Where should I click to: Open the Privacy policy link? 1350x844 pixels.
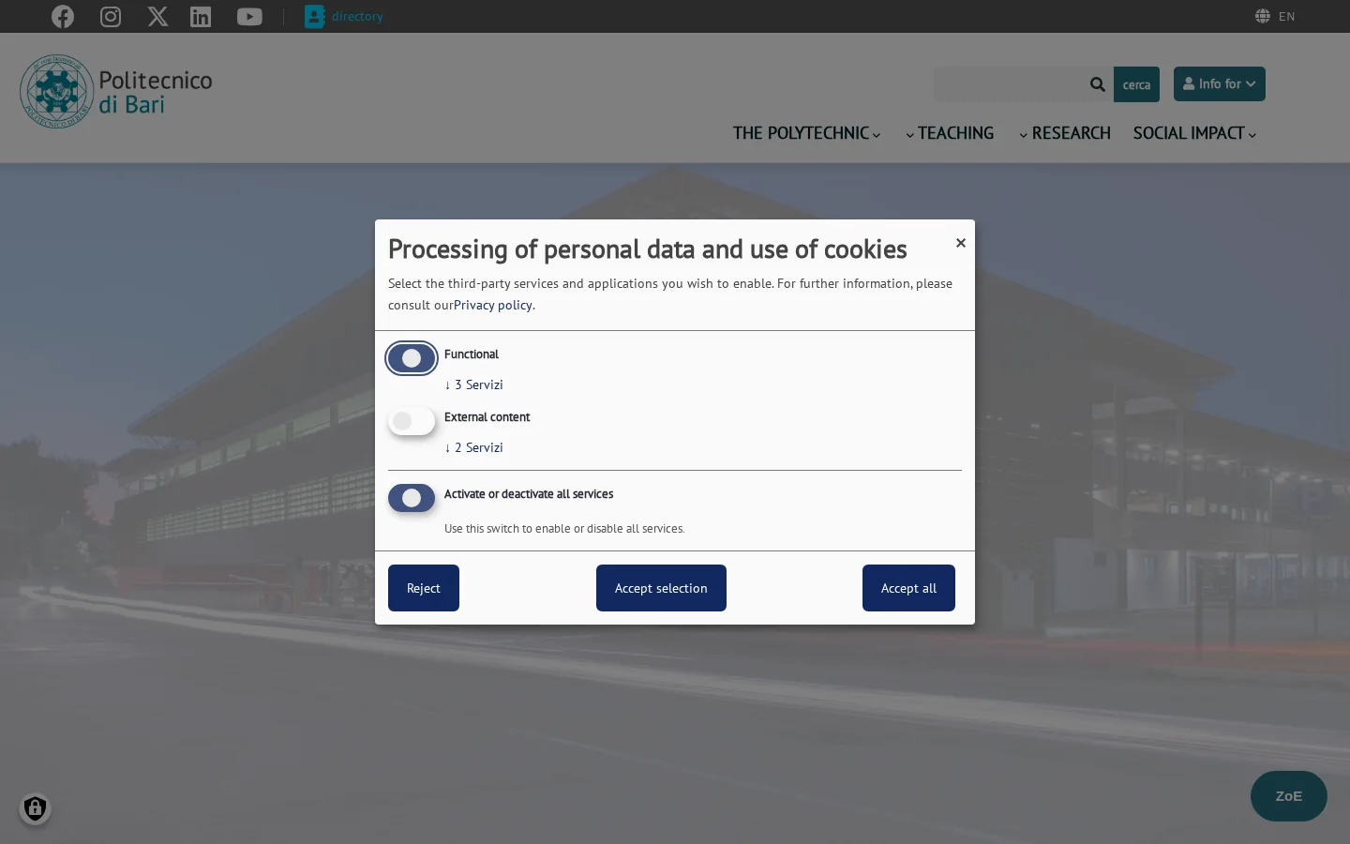click(493, 305)
